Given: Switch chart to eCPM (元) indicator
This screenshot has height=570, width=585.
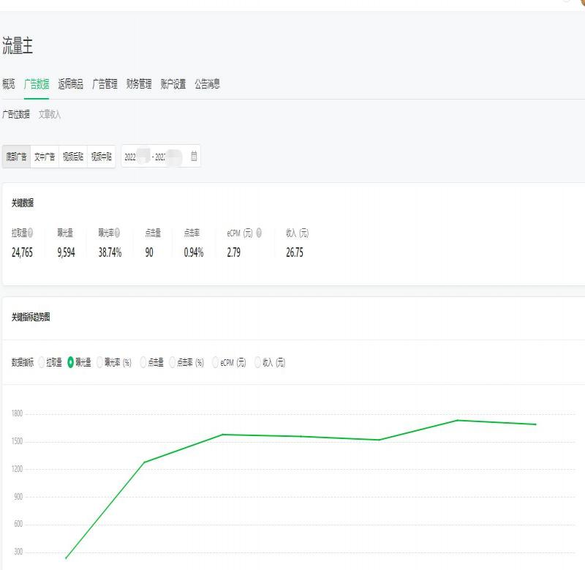Looking at the screenshot, I should [215, 362].
